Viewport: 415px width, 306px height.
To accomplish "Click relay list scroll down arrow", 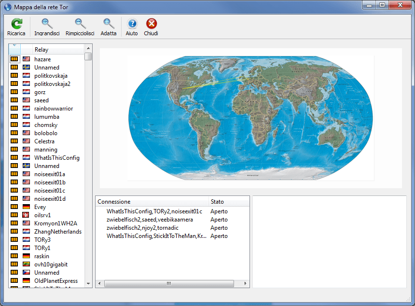I will 88,283.
